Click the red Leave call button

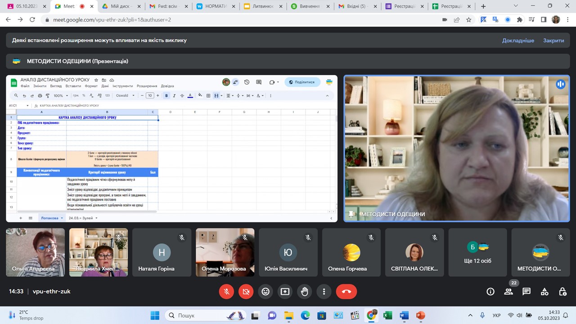(x=346, y=292)
